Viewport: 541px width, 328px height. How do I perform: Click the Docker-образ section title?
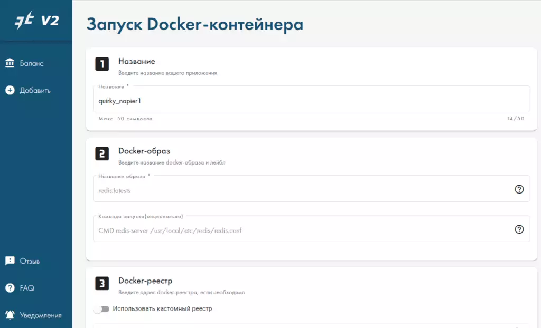click(x=144, y=151)
